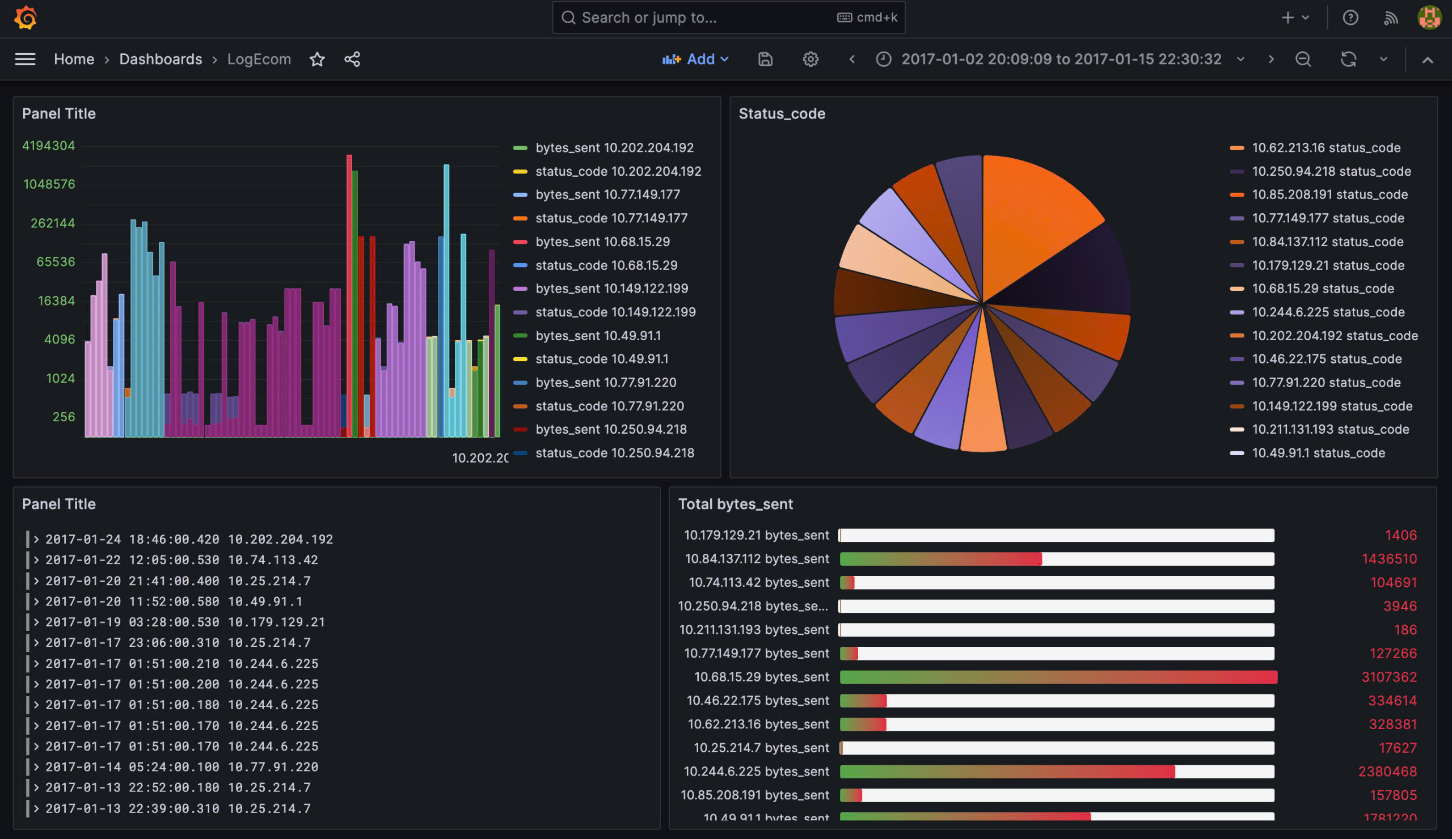This screenshot has width=1452, height=839.
Task: Open the user profile avatar
Action: [1429, 17]
